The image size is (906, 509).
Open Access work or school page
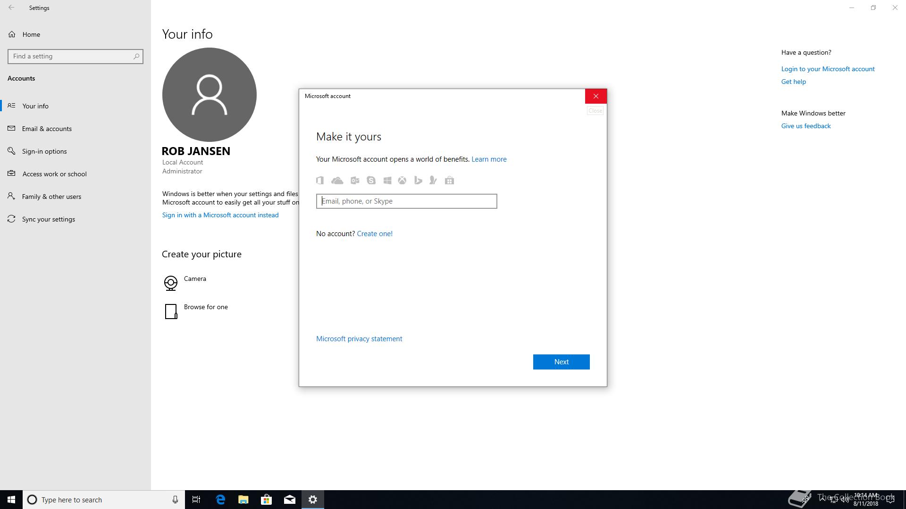click(x=75, y=174)
